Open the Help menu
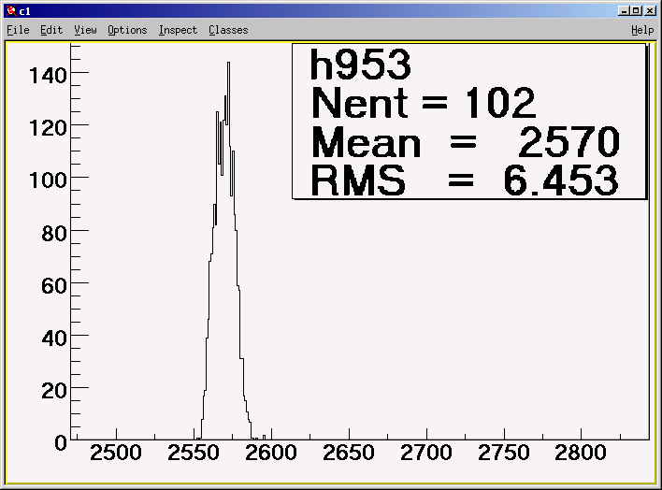 tap(642, 30)
